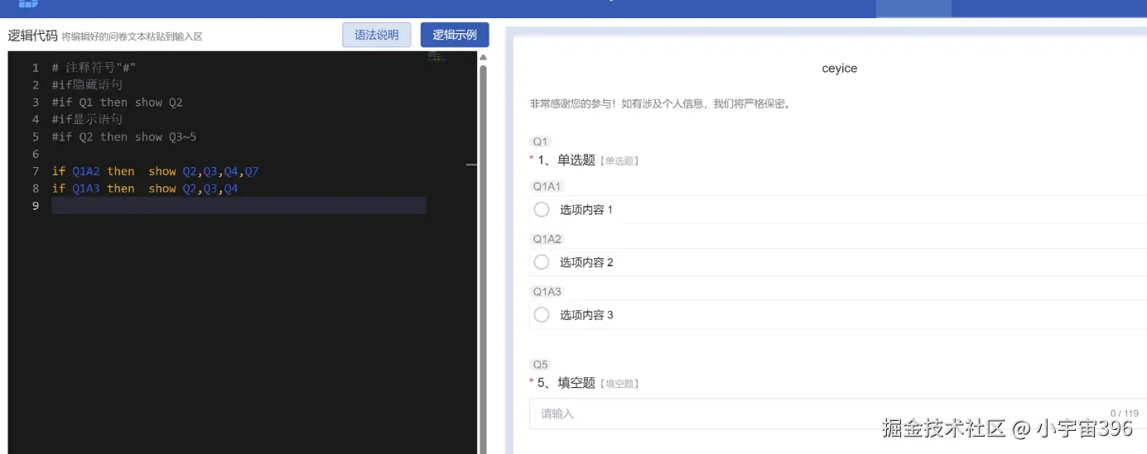This screenshot has height=454, width=1147.
Task: Select radio button for 选项内容 2
Action: click(542, 262)
